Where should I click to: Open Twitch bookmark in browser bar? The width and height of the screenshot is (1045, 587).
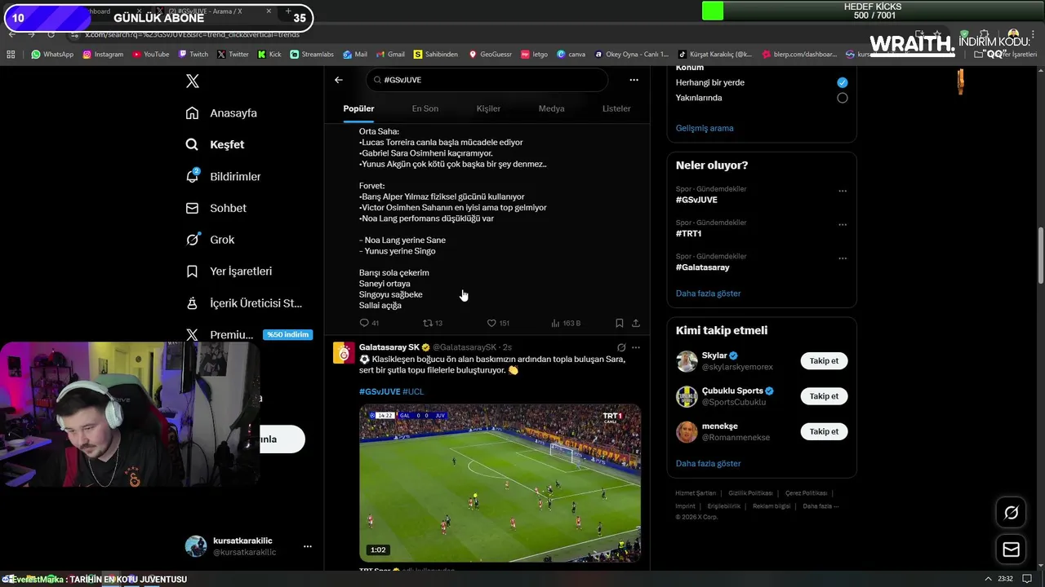click(x=193, y=55)
